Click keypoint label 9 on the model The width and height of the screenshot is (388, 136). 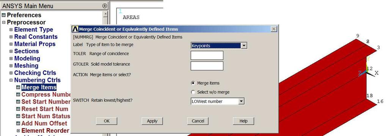click(358, 36)
